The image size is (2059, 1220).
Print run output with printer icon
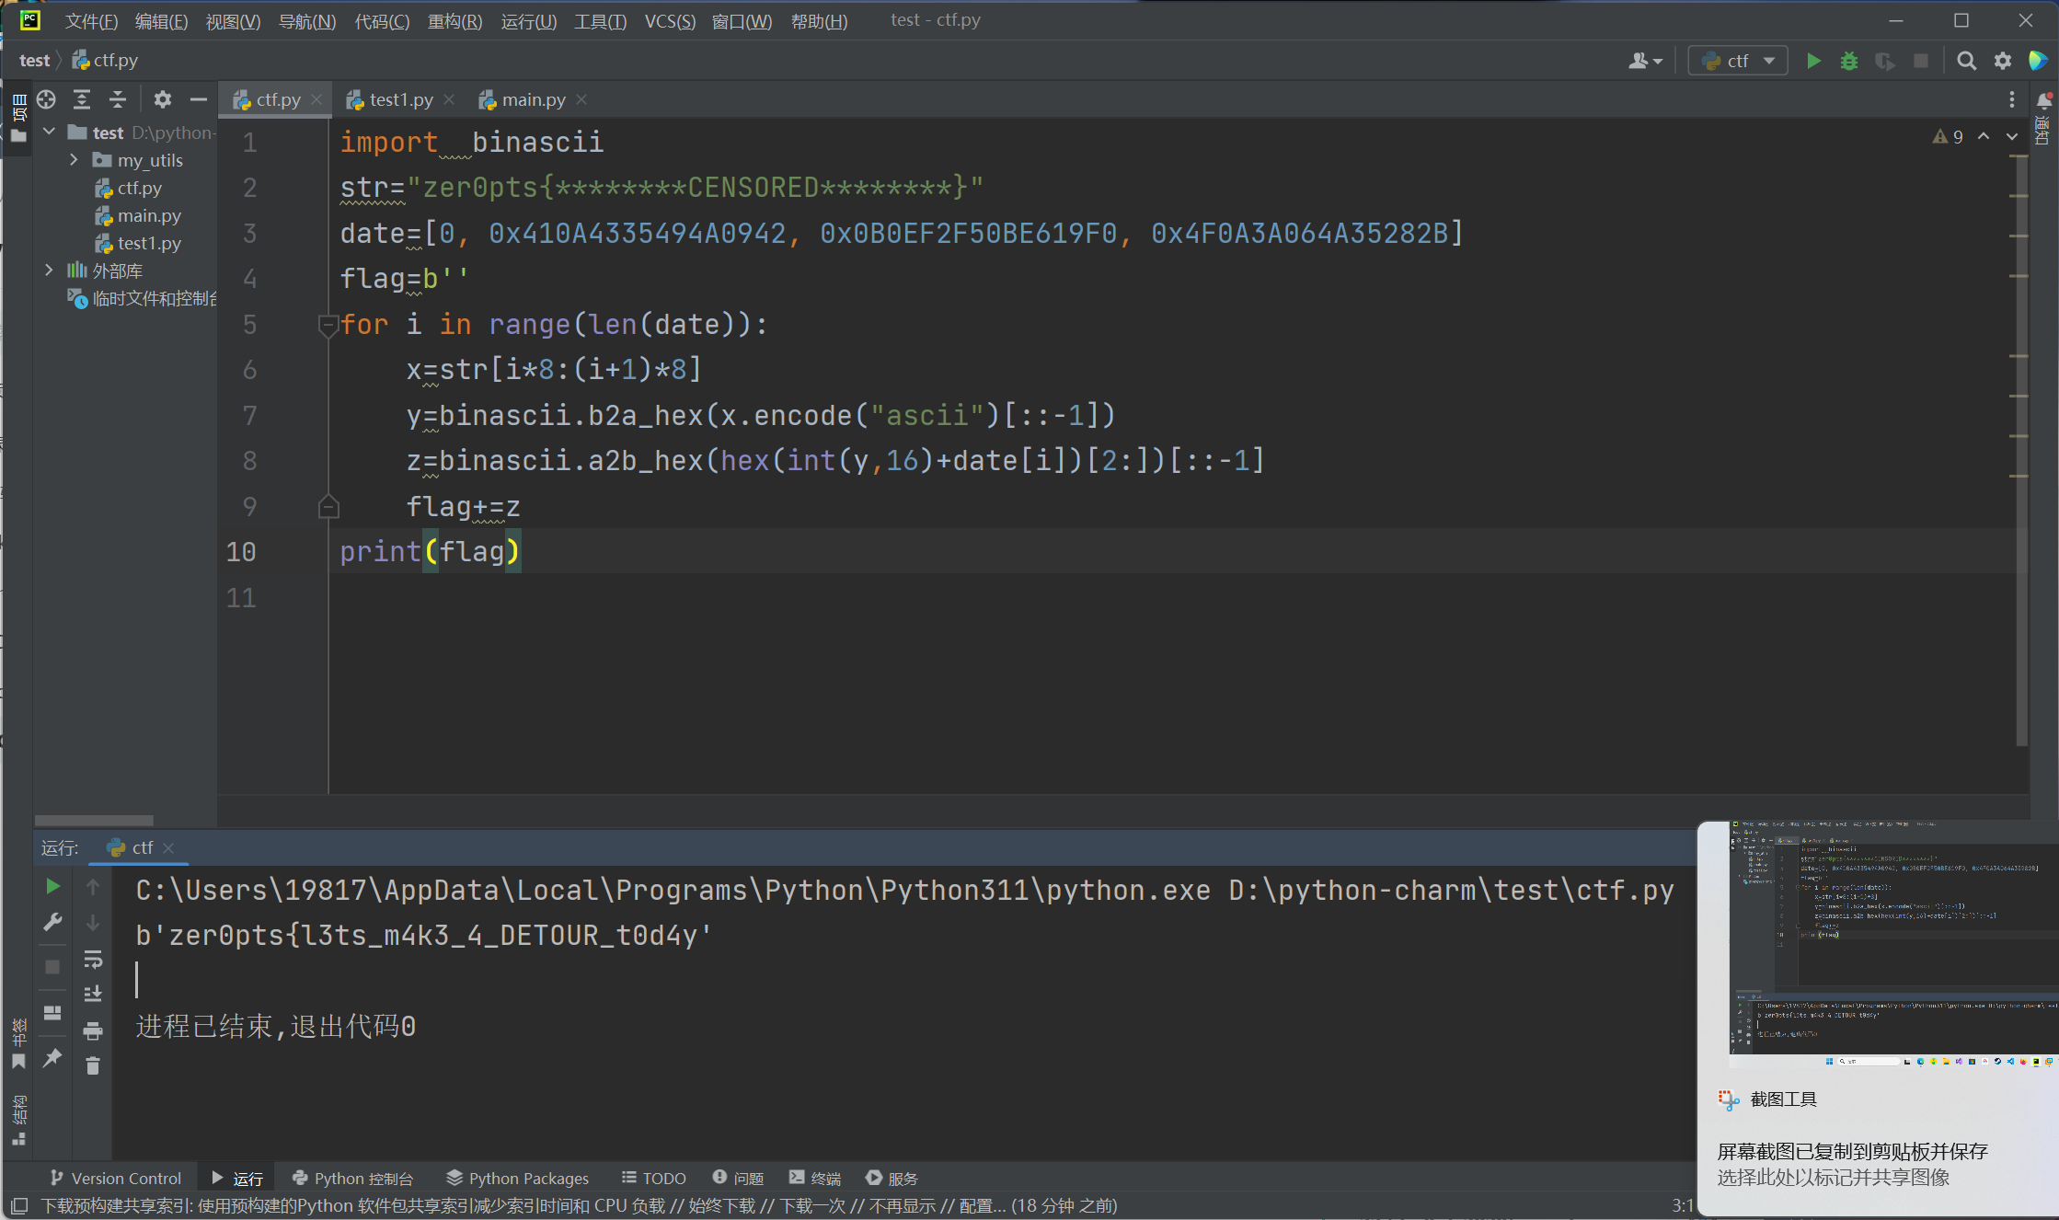point(92,1030)
